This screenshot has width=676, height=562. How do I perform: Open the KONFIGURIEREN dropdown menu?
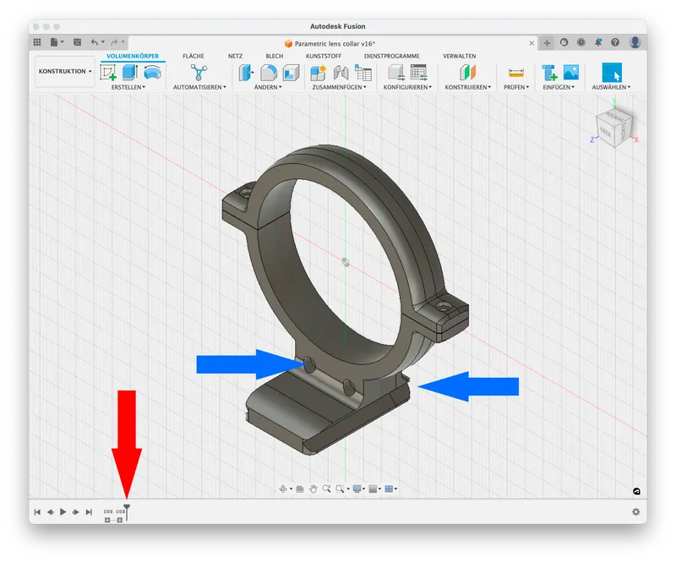(x=407, y=87)
